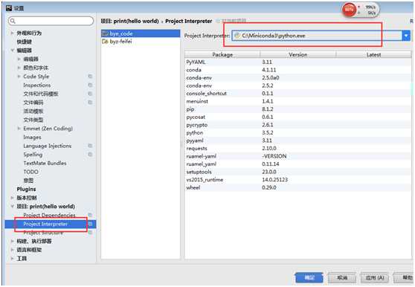Collapse the 项目: print(hello world) tree node
Image resolution: width=415 pixels, height=287 pixels.
(x=12, y=206)
